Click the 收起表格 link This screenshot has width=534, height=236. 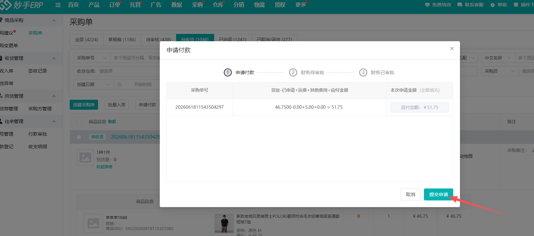104,167
